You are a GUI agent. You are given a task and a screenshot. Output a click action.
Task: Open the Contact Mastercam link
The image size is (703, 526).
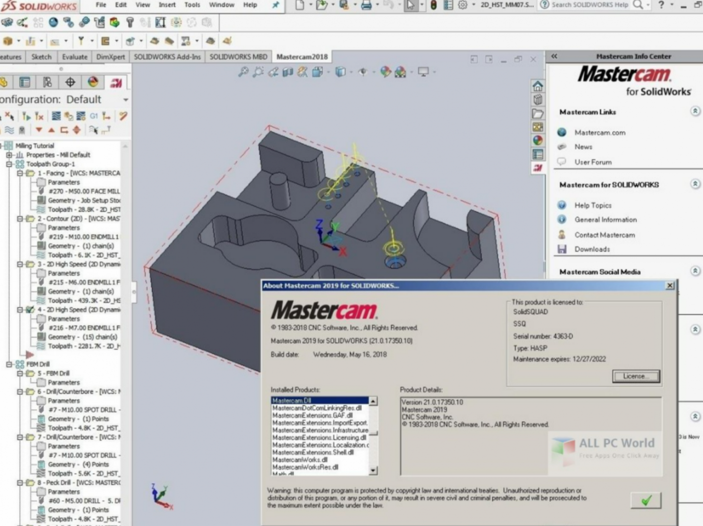605,235
